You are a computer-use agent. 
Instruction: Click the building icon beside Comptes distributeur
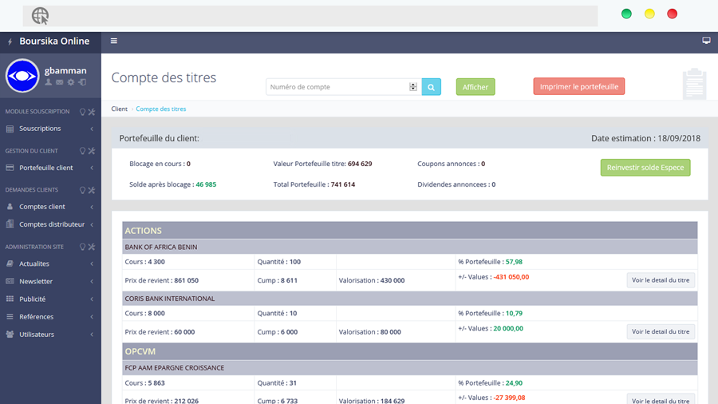(x=10, y=224)
